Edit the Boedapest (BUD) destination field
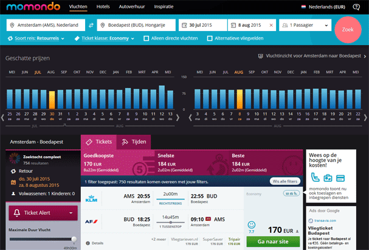This screenshot has height=250, width=369. pyautogui.click(x=136, y=25)
